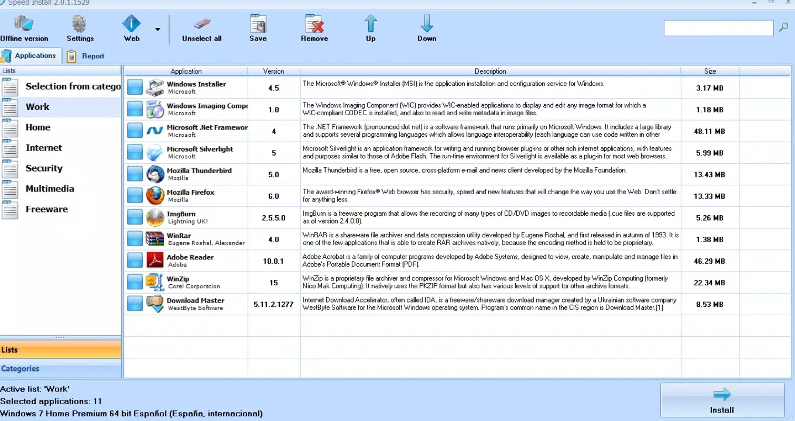Image resolution: width=795 pixels, height=421 pixels.
Task: Click the WinZip app icon
Action: [x=155, y=282]
